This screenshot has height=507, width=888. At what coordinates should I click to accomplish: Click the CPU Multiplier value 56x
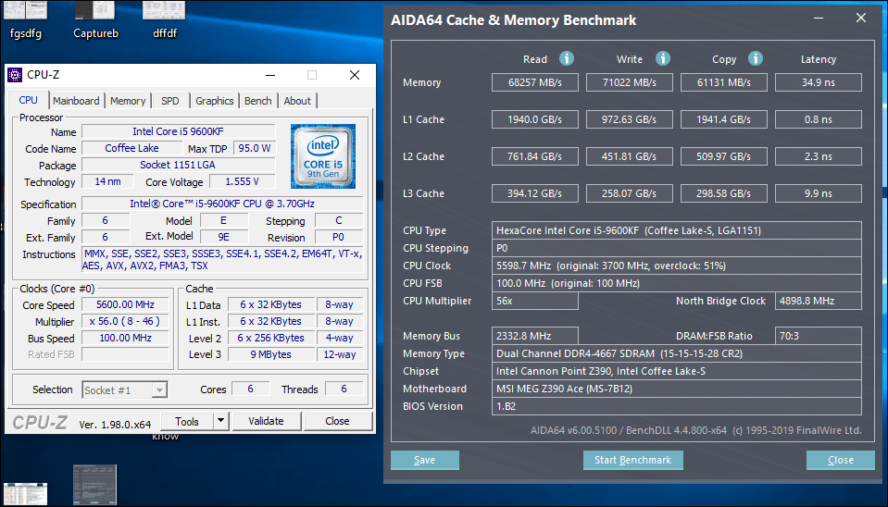pos(535,301)
